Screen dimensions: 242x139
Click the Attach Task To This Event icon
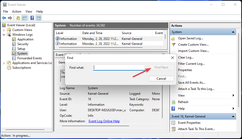pyautogui.click(x=173, y=129)
